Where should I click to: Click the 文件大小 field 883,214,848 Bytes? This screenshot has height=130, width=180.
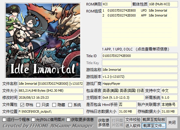click(x=51, y=91)
